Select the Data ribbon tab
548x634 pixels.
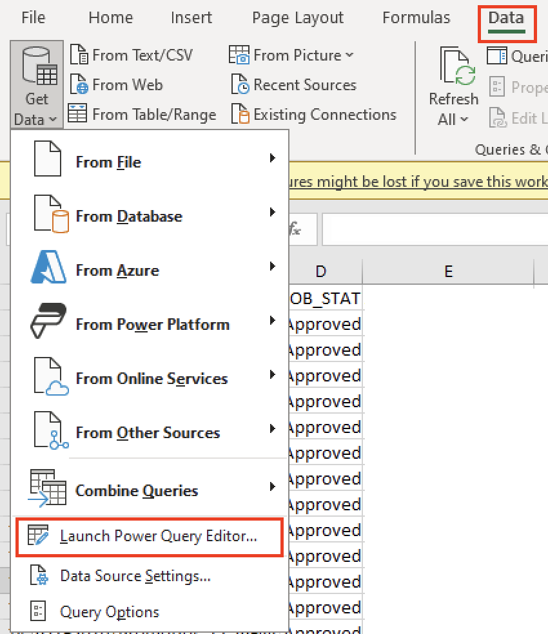point(506,19)
